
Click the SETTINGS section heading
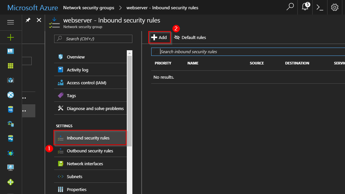pyautogui.click(x=64, y=126)
